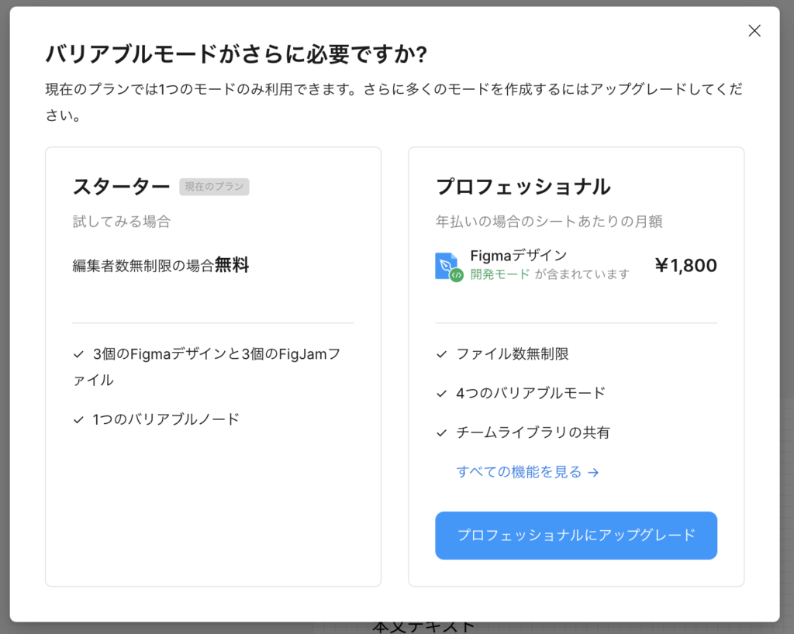Click the 現在のプラン badge

click(214, 187)
